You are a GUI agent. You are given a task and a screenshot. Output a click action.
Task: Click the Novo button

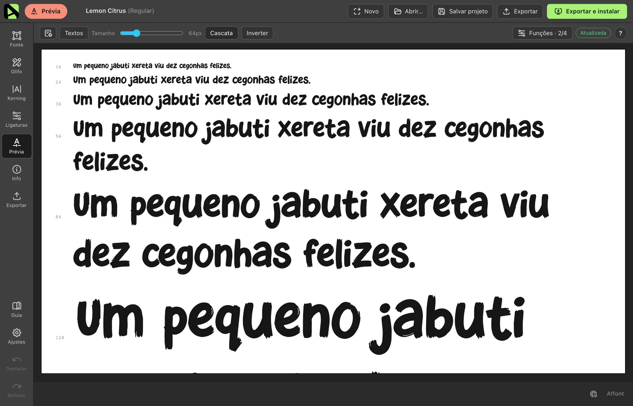(366, 11)
